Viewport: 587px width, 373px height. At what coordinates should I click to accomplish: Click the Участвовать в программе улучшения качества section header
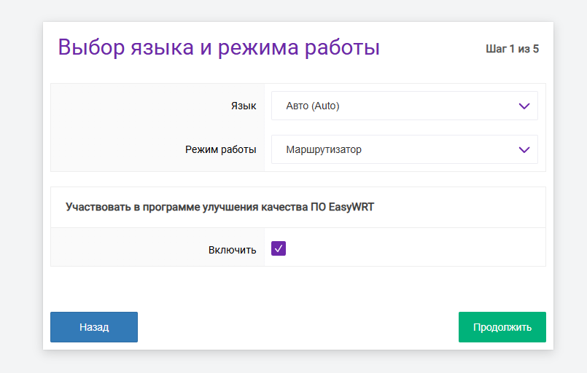pyautogui.click(x=219, y=207)
